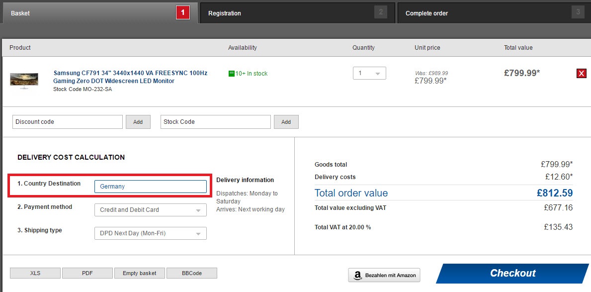Click the BBCode button

[192, 273]
